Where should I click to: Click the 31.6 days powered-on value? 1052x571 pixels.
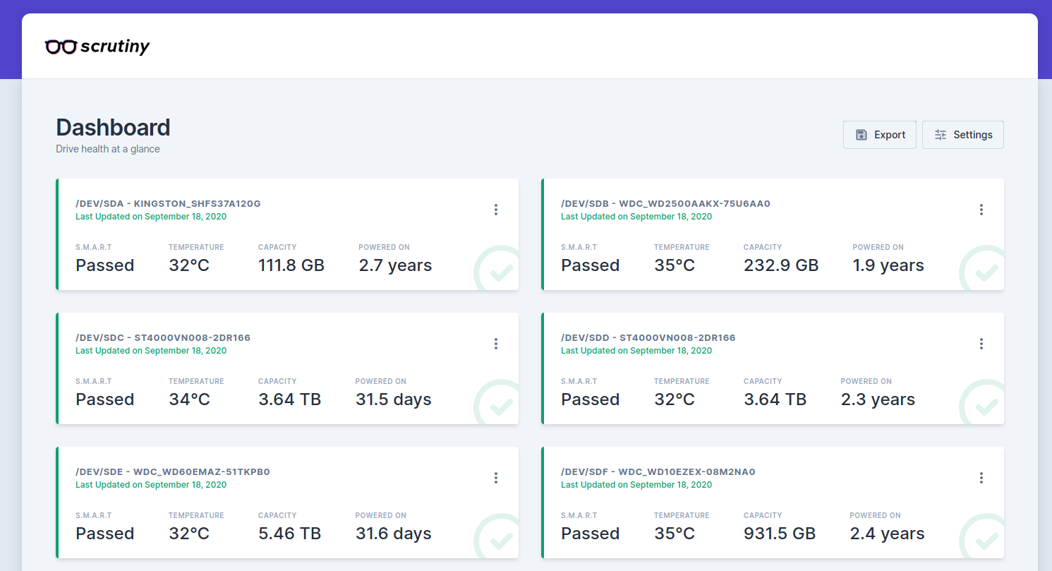pyautogui.click(x=394, y=534)
